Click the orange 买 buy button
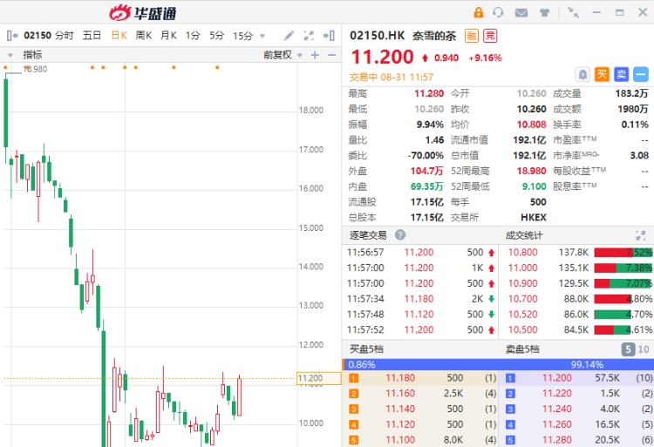Viewport: 654px width, 447px height. [602, 75]
